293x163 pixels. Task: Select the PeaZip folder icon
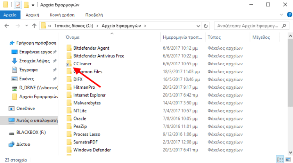pyautogui.click(x=69, y=126)
